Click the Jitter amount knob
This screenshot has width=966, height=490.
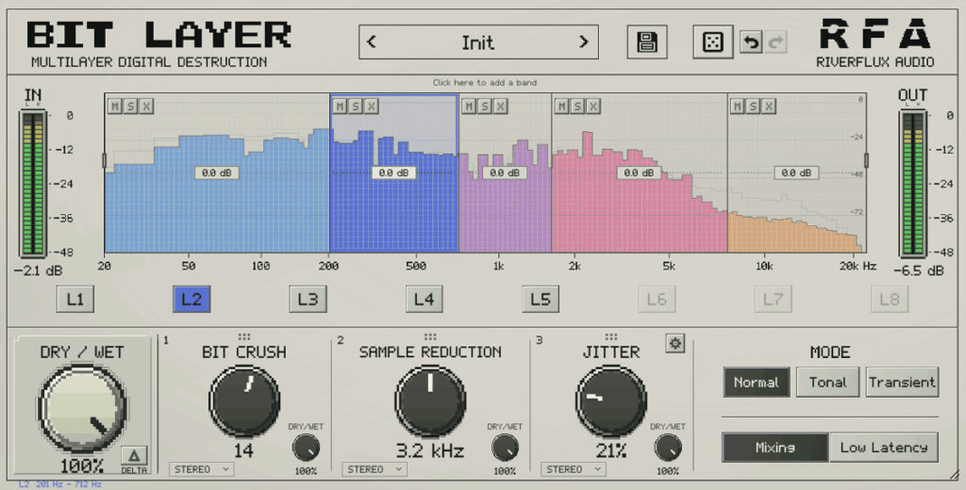click(x=610, y=401)
